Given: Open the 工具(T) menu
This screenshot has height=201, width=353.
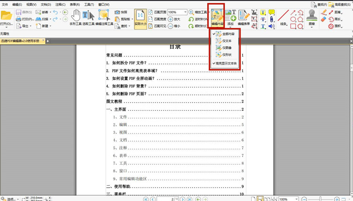Looking at the screenshot, I should [x=89, y=4].
